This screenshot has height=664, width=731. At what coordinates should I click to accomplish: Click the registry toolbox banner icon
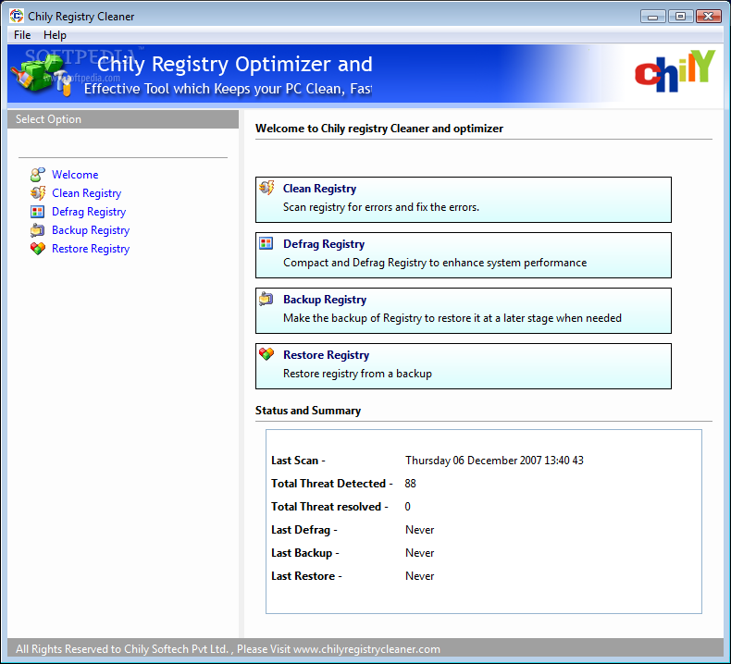point(42,75)
